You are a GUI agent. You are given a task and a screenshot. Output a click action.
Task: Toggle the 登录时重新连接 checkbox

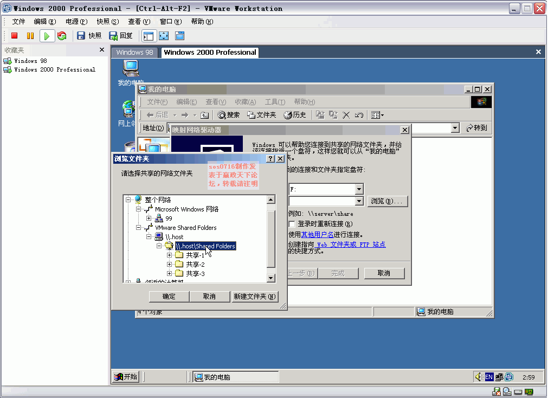click(x=292, y=224)
